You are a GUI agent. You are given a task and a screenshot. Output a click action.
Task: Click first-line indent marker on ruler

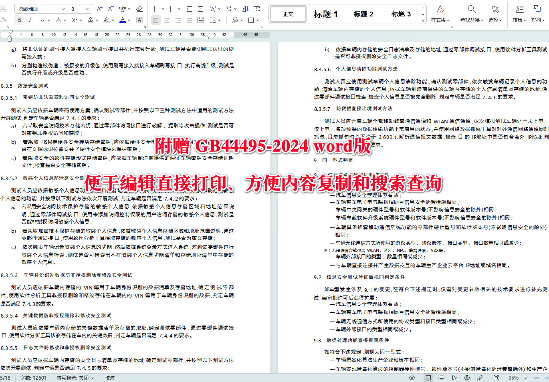coord(10,32)
